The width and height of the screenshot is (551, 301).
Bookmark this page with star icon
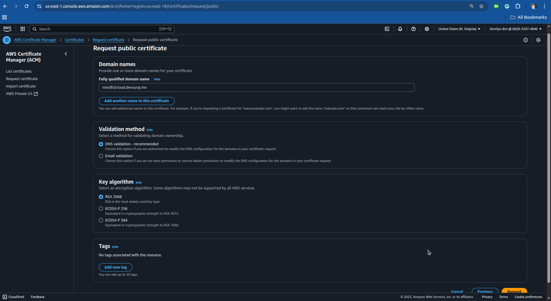481,6
